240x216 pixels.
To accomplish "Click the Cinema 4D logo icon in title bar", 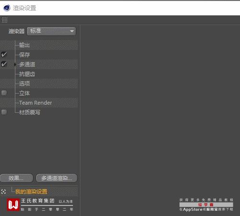I will 7,8.
